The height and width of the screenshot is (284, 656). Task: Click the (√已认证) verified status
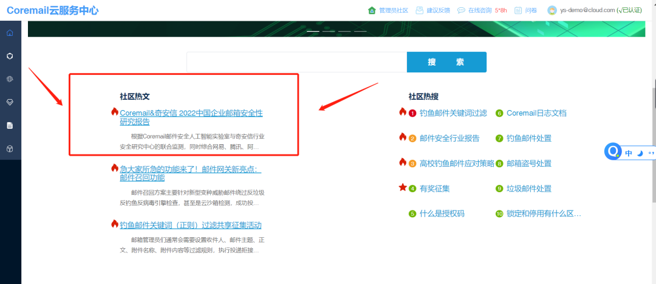point(629,10)
